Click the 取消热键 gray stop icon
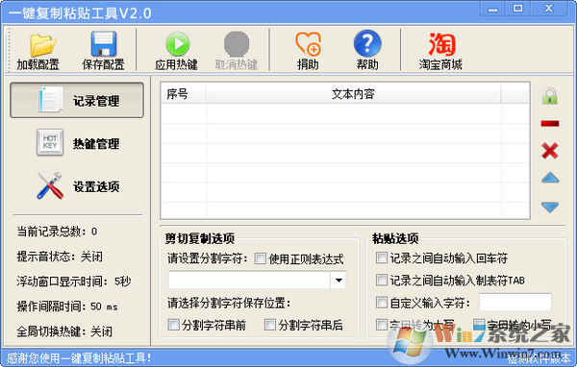Screen dimensions: 577x367 tap(237, 44)
